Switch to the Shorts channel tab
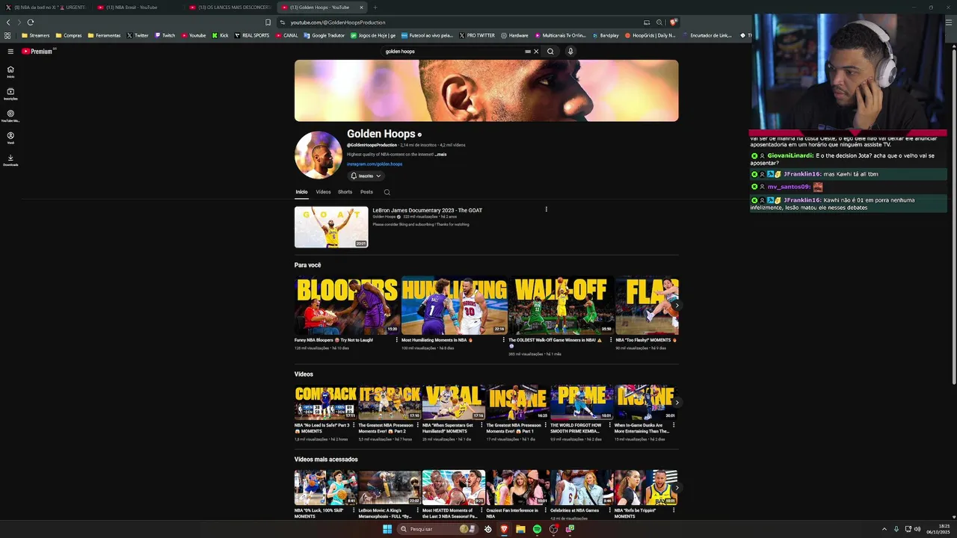The height and width of the screenshot is (538, 957). 345,192
